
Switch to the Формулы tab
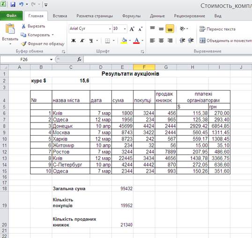coord(131,16)
